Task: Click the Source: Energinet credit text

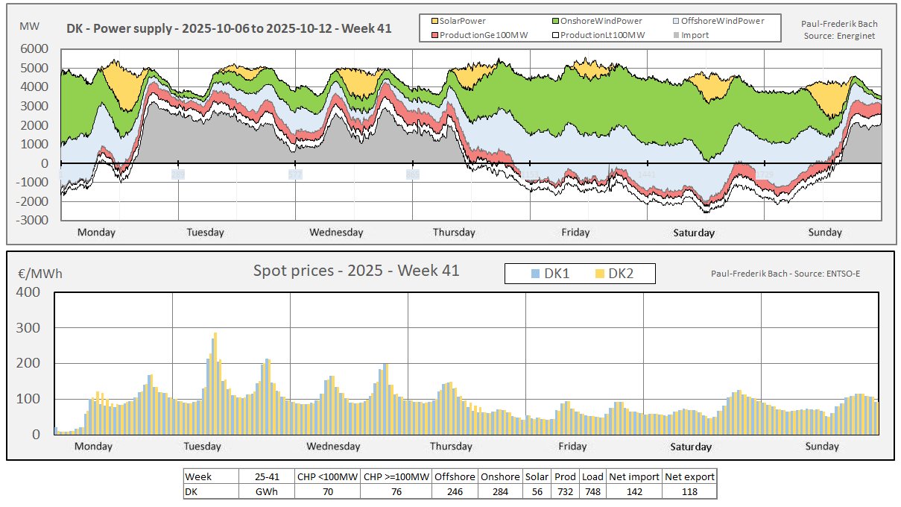Action: (x=838, y=35)
